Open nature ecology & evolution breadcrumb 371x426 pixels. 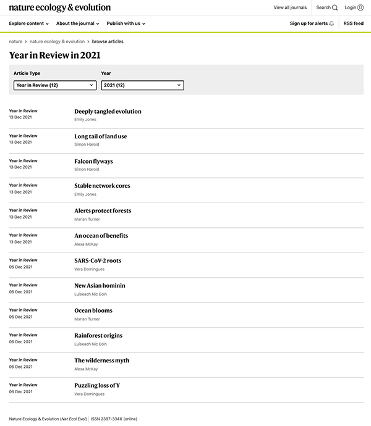click(x=57, y=41)
